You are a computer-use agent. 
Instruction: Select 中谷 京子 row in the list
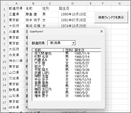(x=66, y=79)
